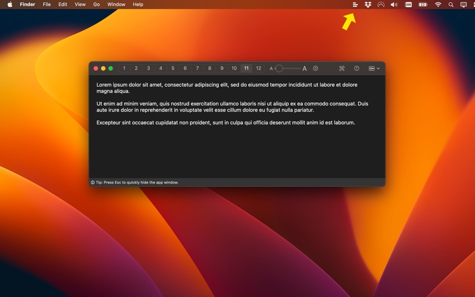Open the help question mark icon
Screen dimensions: 475x297
click(x=356, y=68)
